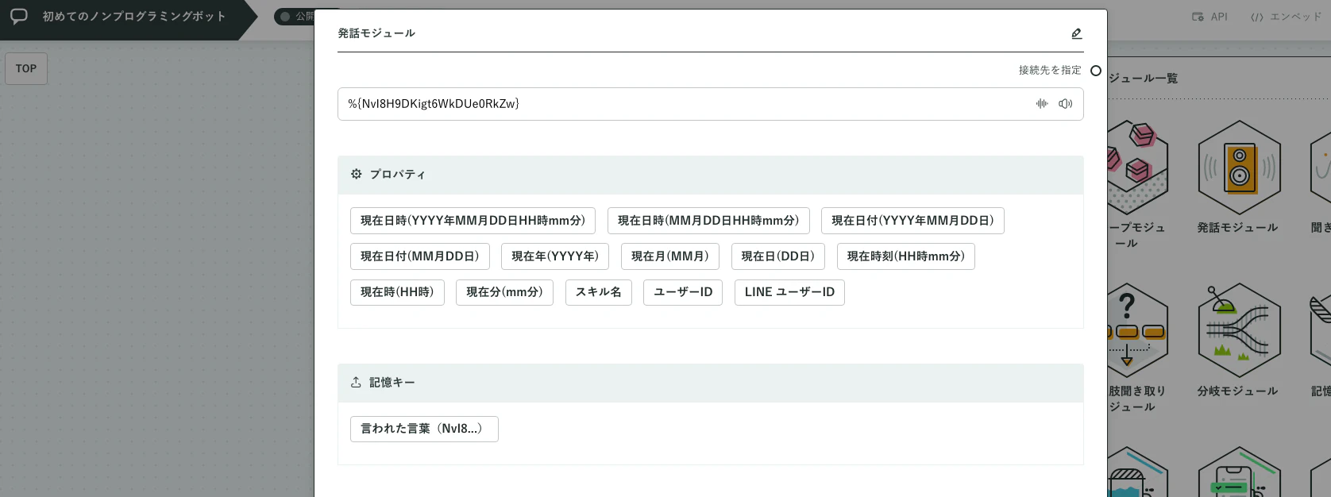Viewport: 1331px width, 497px height.
Task: Insert 現在月(MM月) property
Action: click(x=670, y=256)
